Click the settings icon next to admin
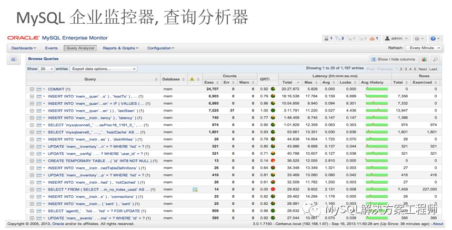Screen dimensions: 452x230 pos(418,38)
